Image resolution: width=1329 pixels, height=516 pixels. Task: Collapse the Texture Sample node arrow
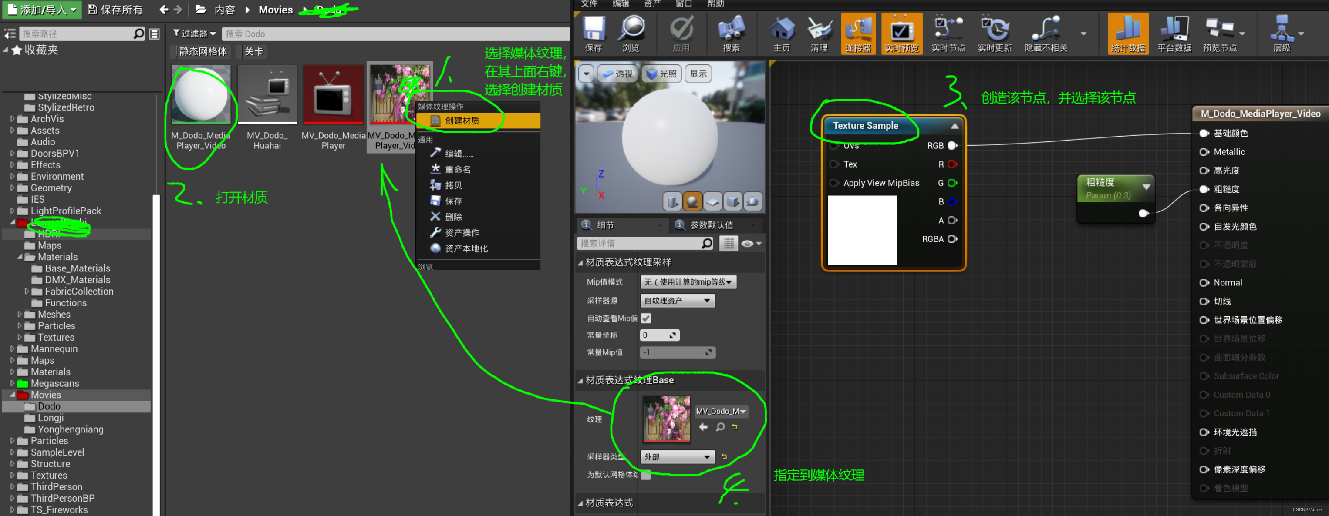[955, 126]
